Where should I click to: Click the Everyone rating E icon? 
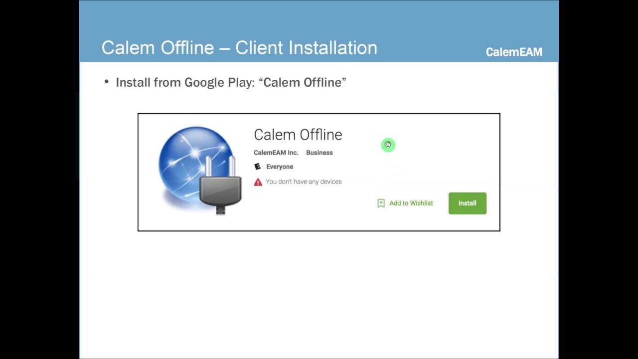[258, 167]
